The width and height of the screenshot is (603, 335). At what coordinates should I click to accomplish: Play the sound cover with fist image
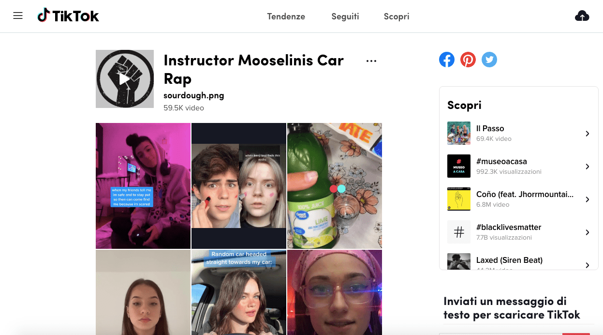[125, 79]
